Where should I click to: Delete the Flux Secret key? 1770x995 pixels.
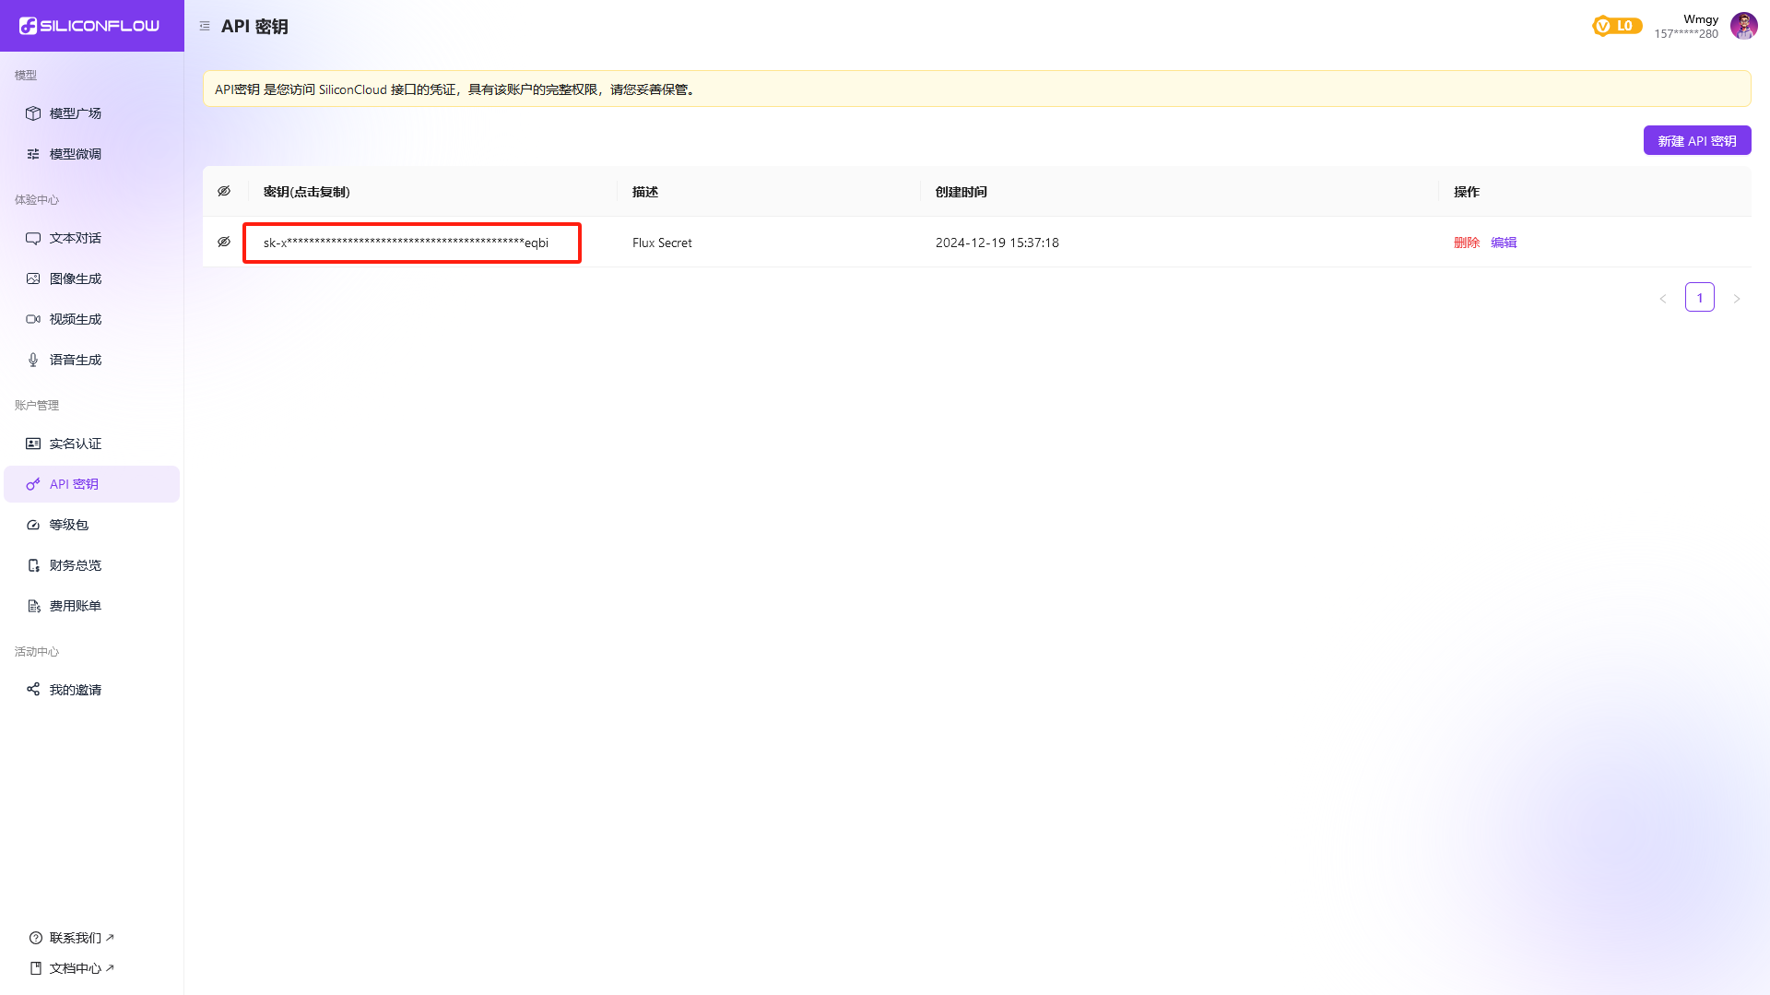pyautogui.click(x=1467, y=243)
